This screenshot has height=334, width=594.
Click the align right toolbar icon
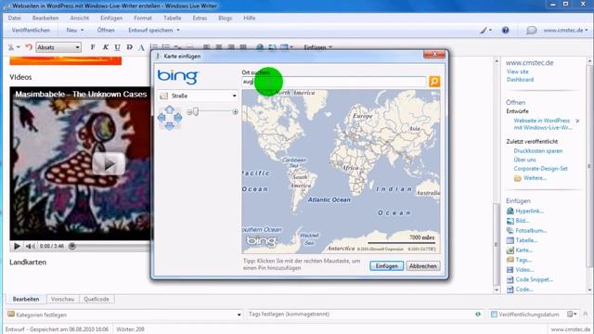[231, 47]
